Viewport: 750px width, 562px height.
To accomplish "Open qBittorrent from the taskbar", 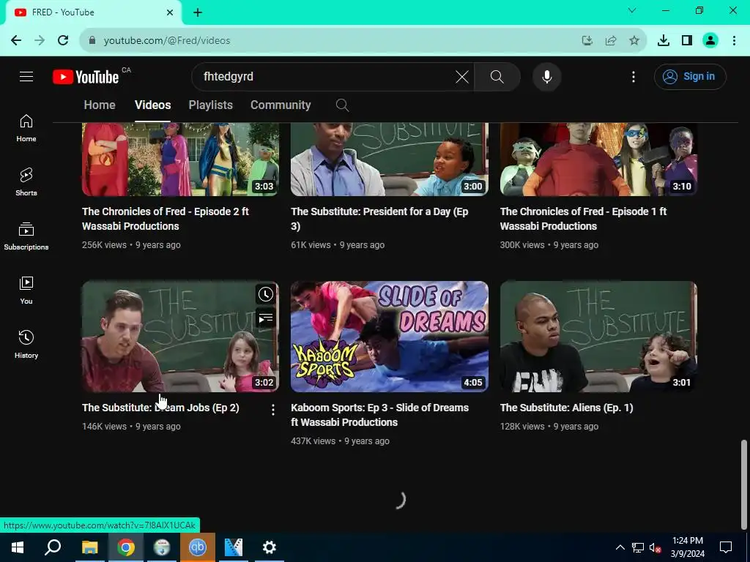I will 197,547.
